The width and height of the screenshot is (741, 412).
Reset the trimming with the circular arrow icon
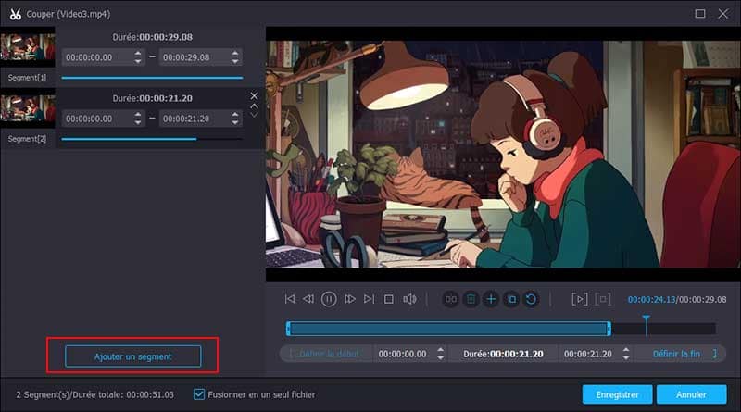coord(531,299)
